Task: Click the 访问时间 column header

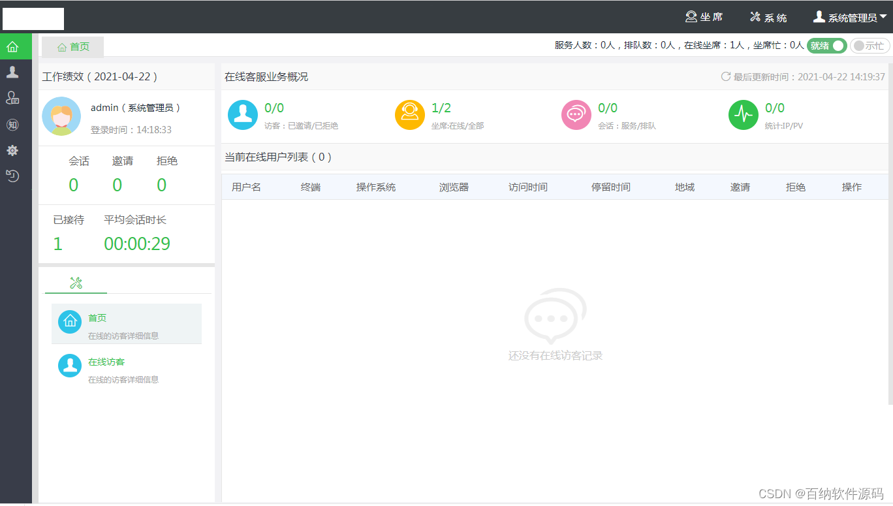Action: [528, 187]
